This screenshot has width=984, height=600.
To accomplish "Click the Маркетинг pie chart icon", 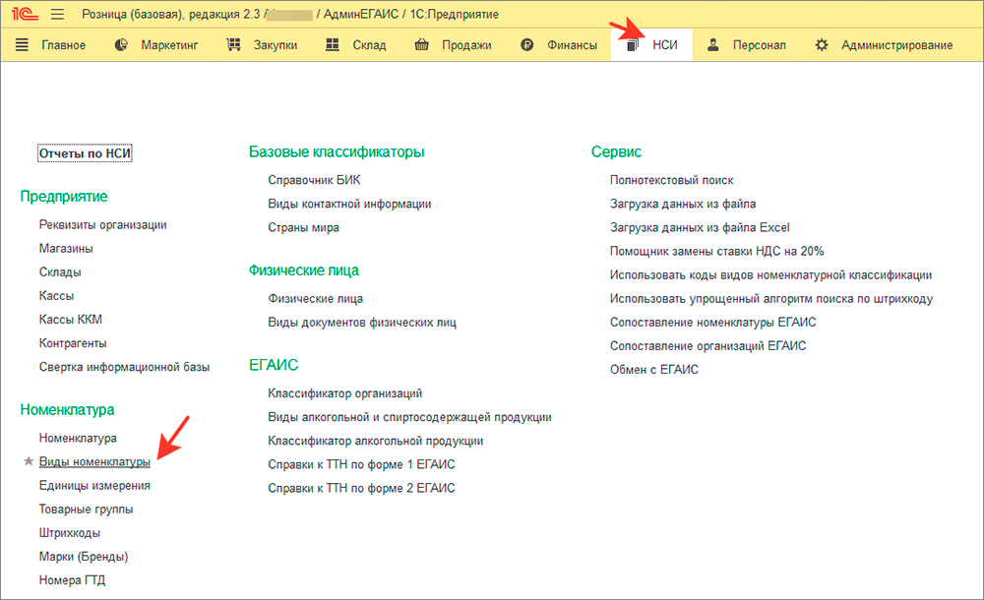I will click(121, 44).
